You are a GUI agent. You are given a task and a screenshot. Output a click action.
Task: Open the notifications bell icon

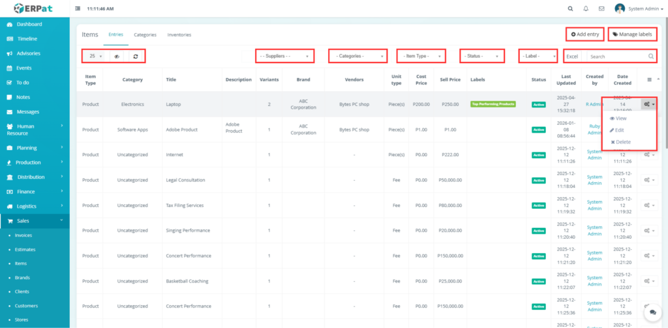[586, 8]
